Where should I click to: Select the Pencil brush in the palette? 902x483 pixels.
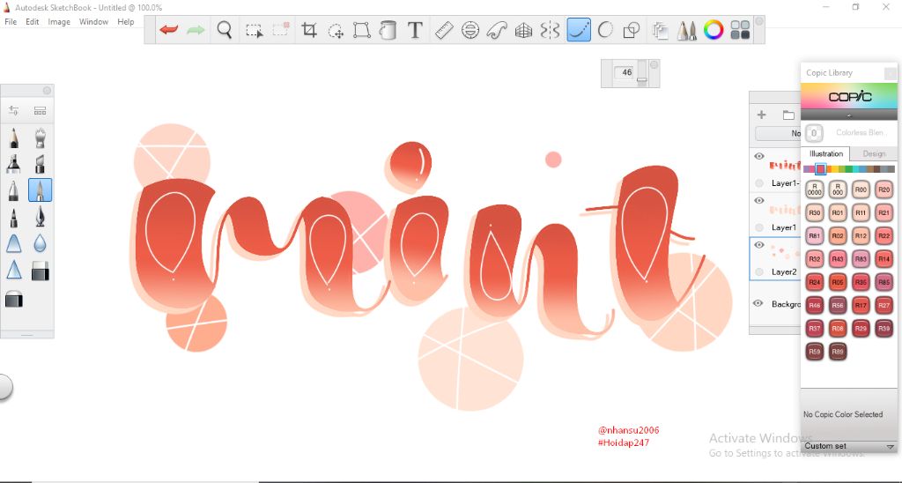(x=14, y=138)
